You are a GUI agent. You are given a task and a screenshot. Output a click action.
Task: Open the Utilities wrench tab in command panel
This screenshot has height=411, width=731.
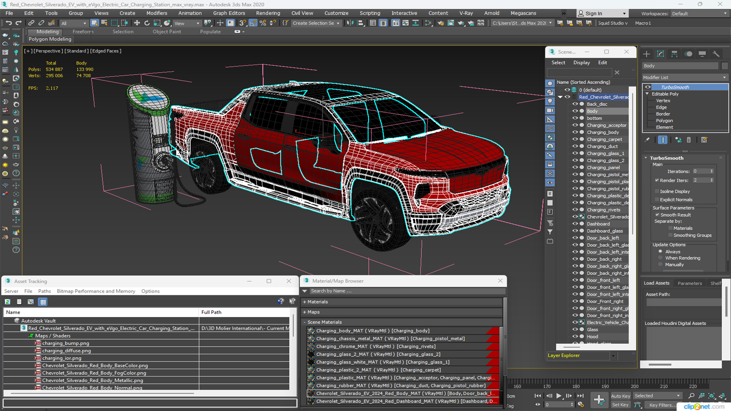[x=716, y=54]
